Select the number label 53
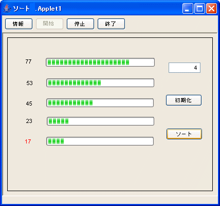Image resolution: width=220 pixels, height=206 pixels. tap(29, 83)
